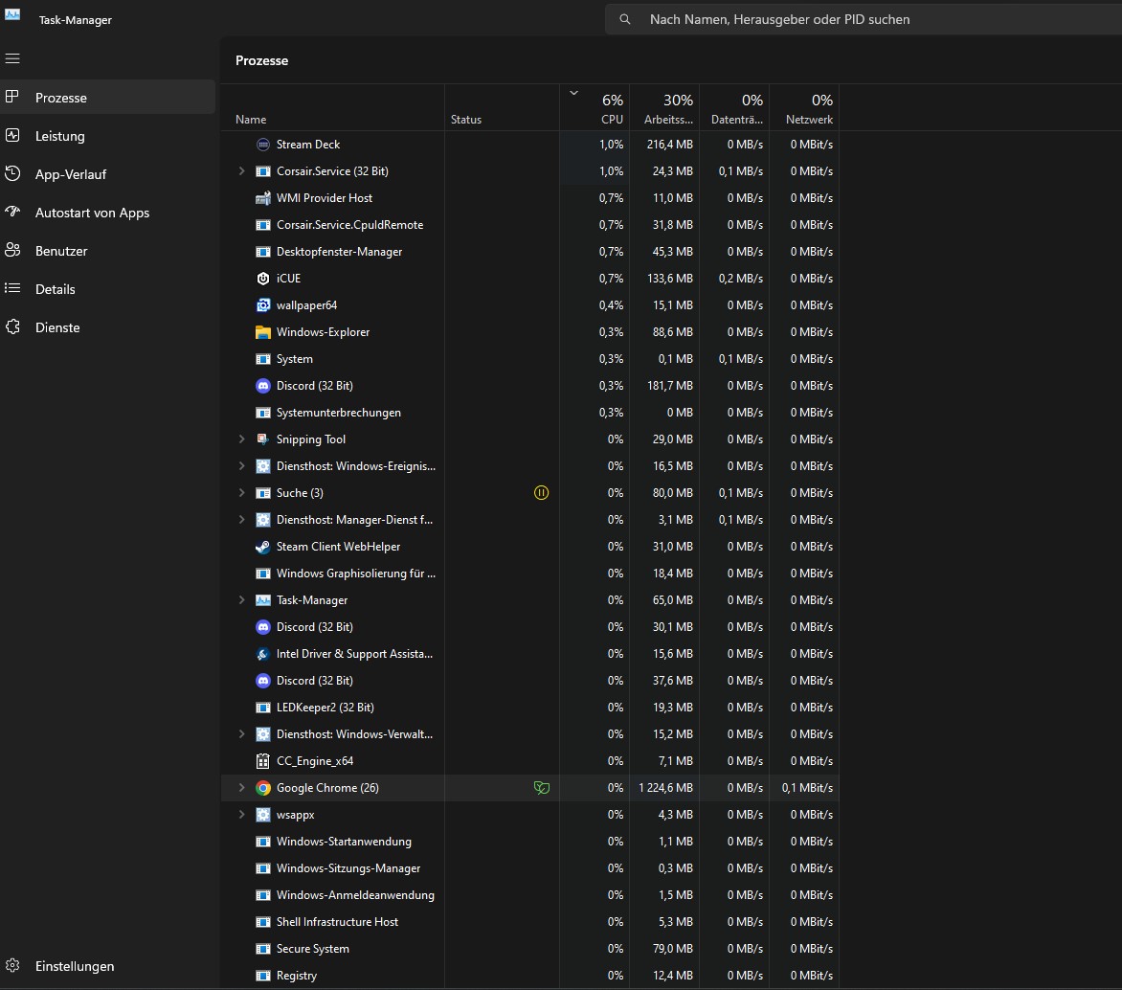
Task: Select the Windows-Sitzungs-Manager row
Action: (x=530, y=868)
